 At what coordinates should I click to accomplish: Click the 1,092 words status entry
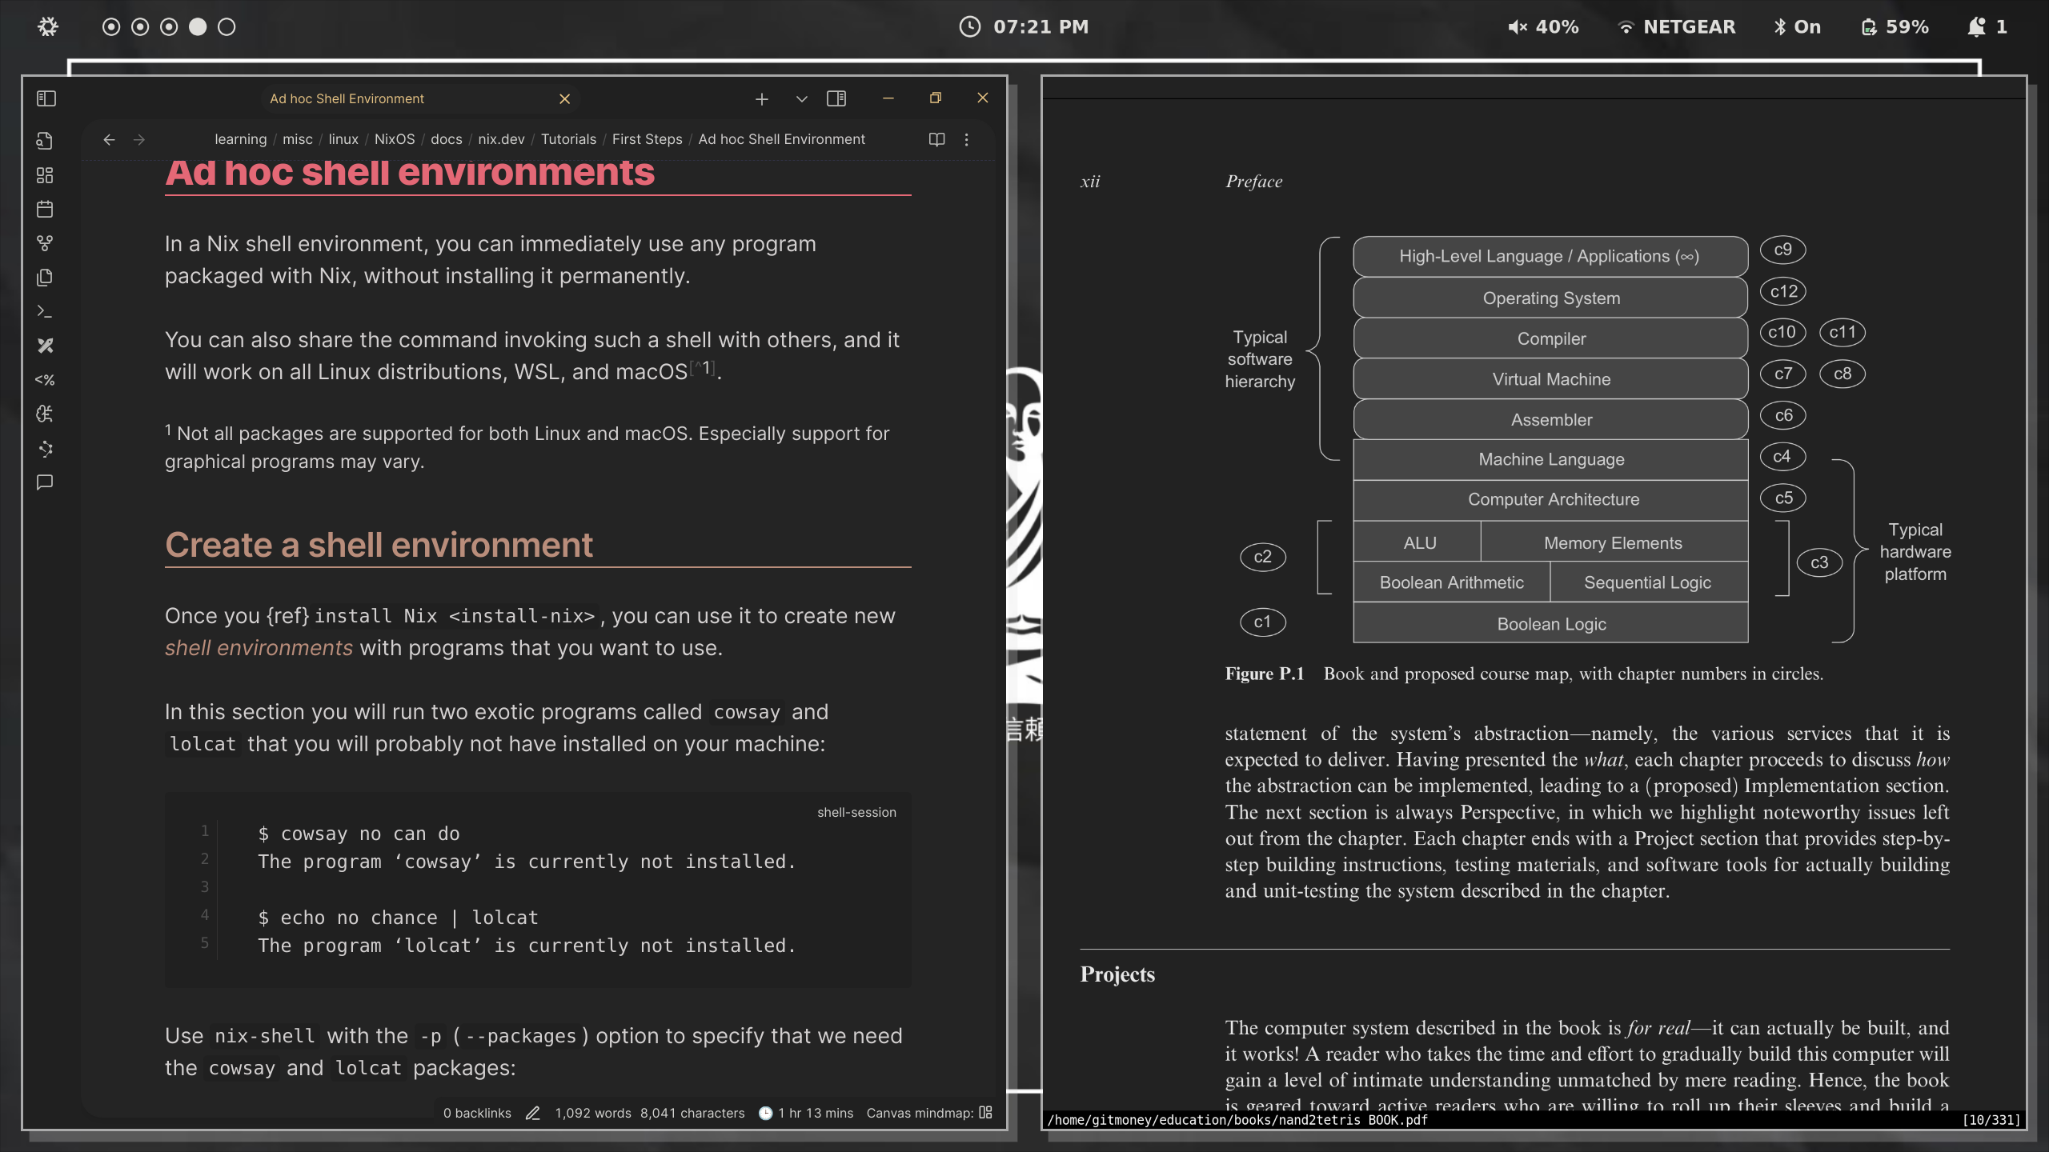click(x=593, y=1113)
